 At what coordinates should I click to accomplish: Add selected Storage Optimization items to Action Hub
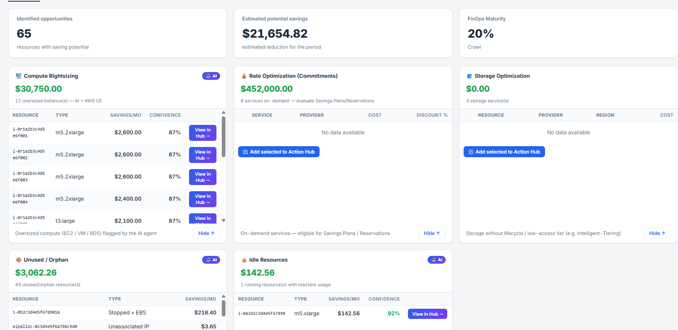[x=504, y=152]
